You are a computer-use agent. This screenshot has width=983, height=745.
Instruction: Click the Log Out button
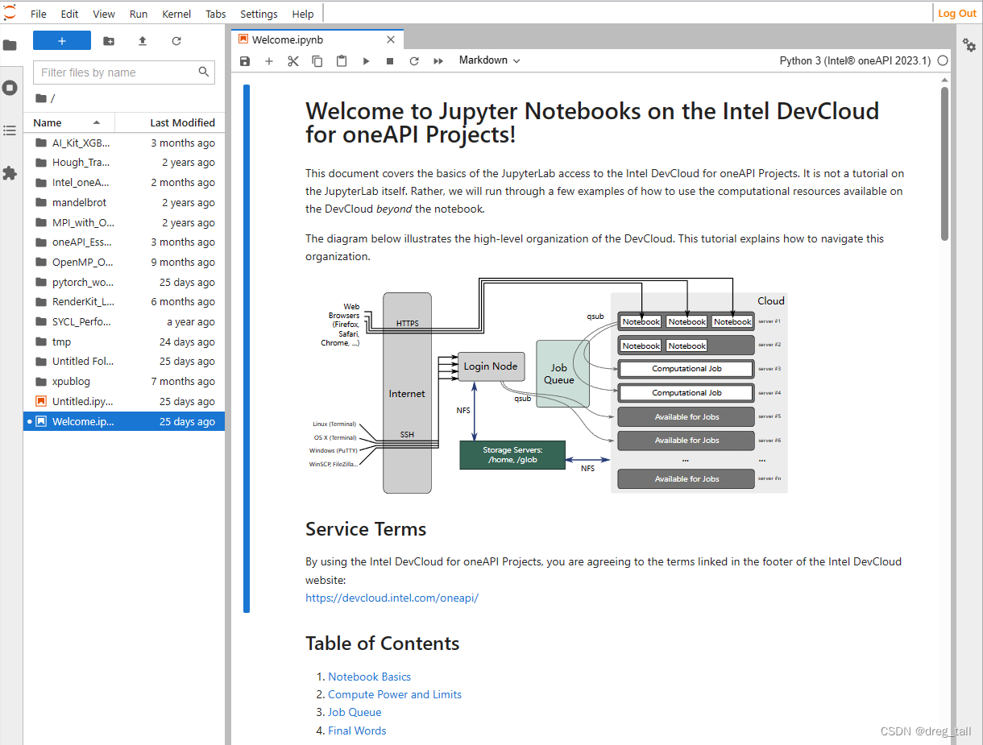pos(957,13)
